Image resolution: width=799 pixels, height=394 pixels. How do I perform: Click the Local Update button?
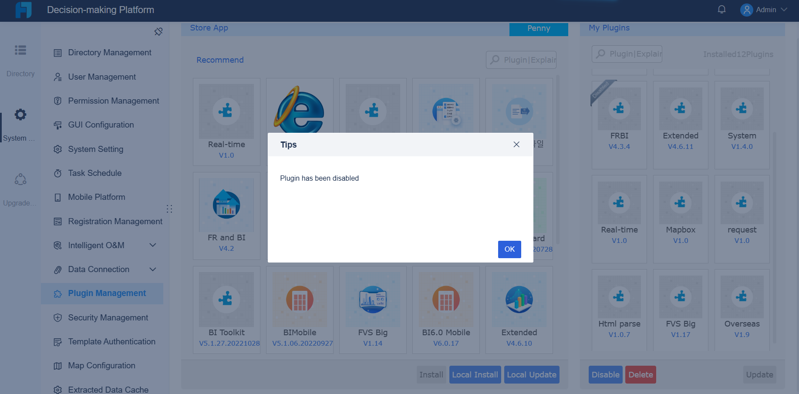(x=532, y=375)
